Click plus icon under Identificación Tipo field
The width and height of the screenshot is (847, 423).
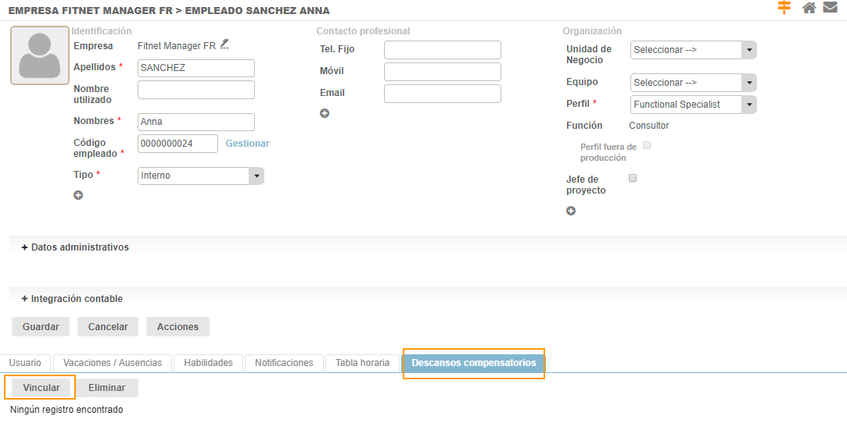point(78,195)
